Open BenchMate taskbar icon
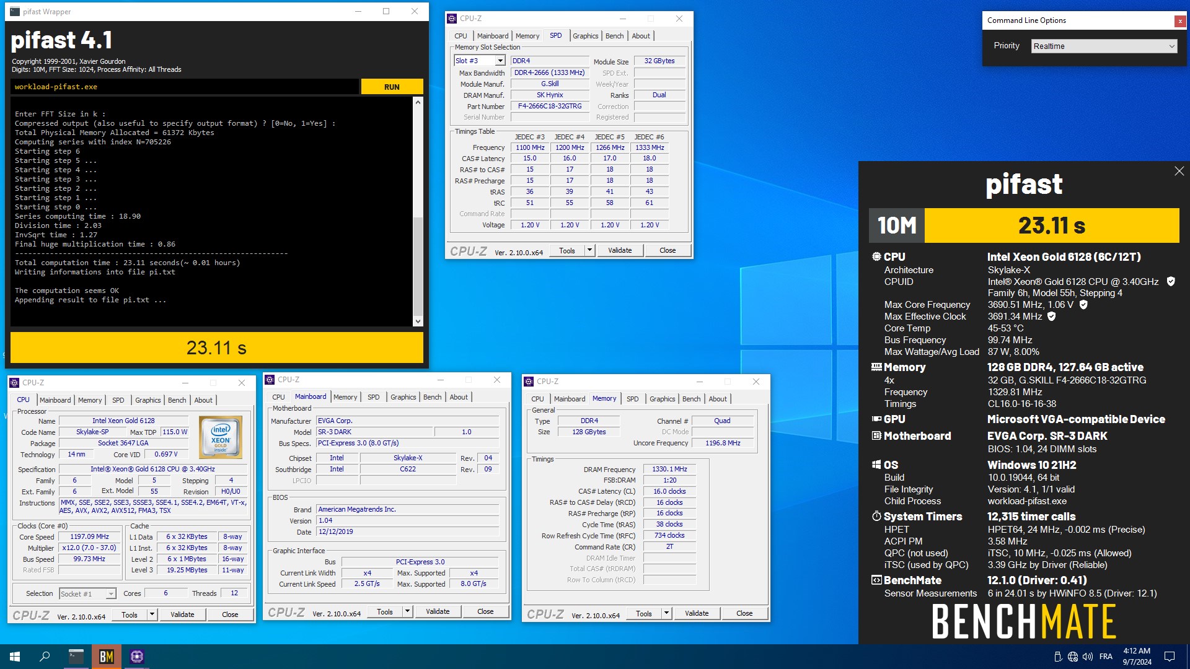Screen dimensions: 1190x669 tap(107, 657)
